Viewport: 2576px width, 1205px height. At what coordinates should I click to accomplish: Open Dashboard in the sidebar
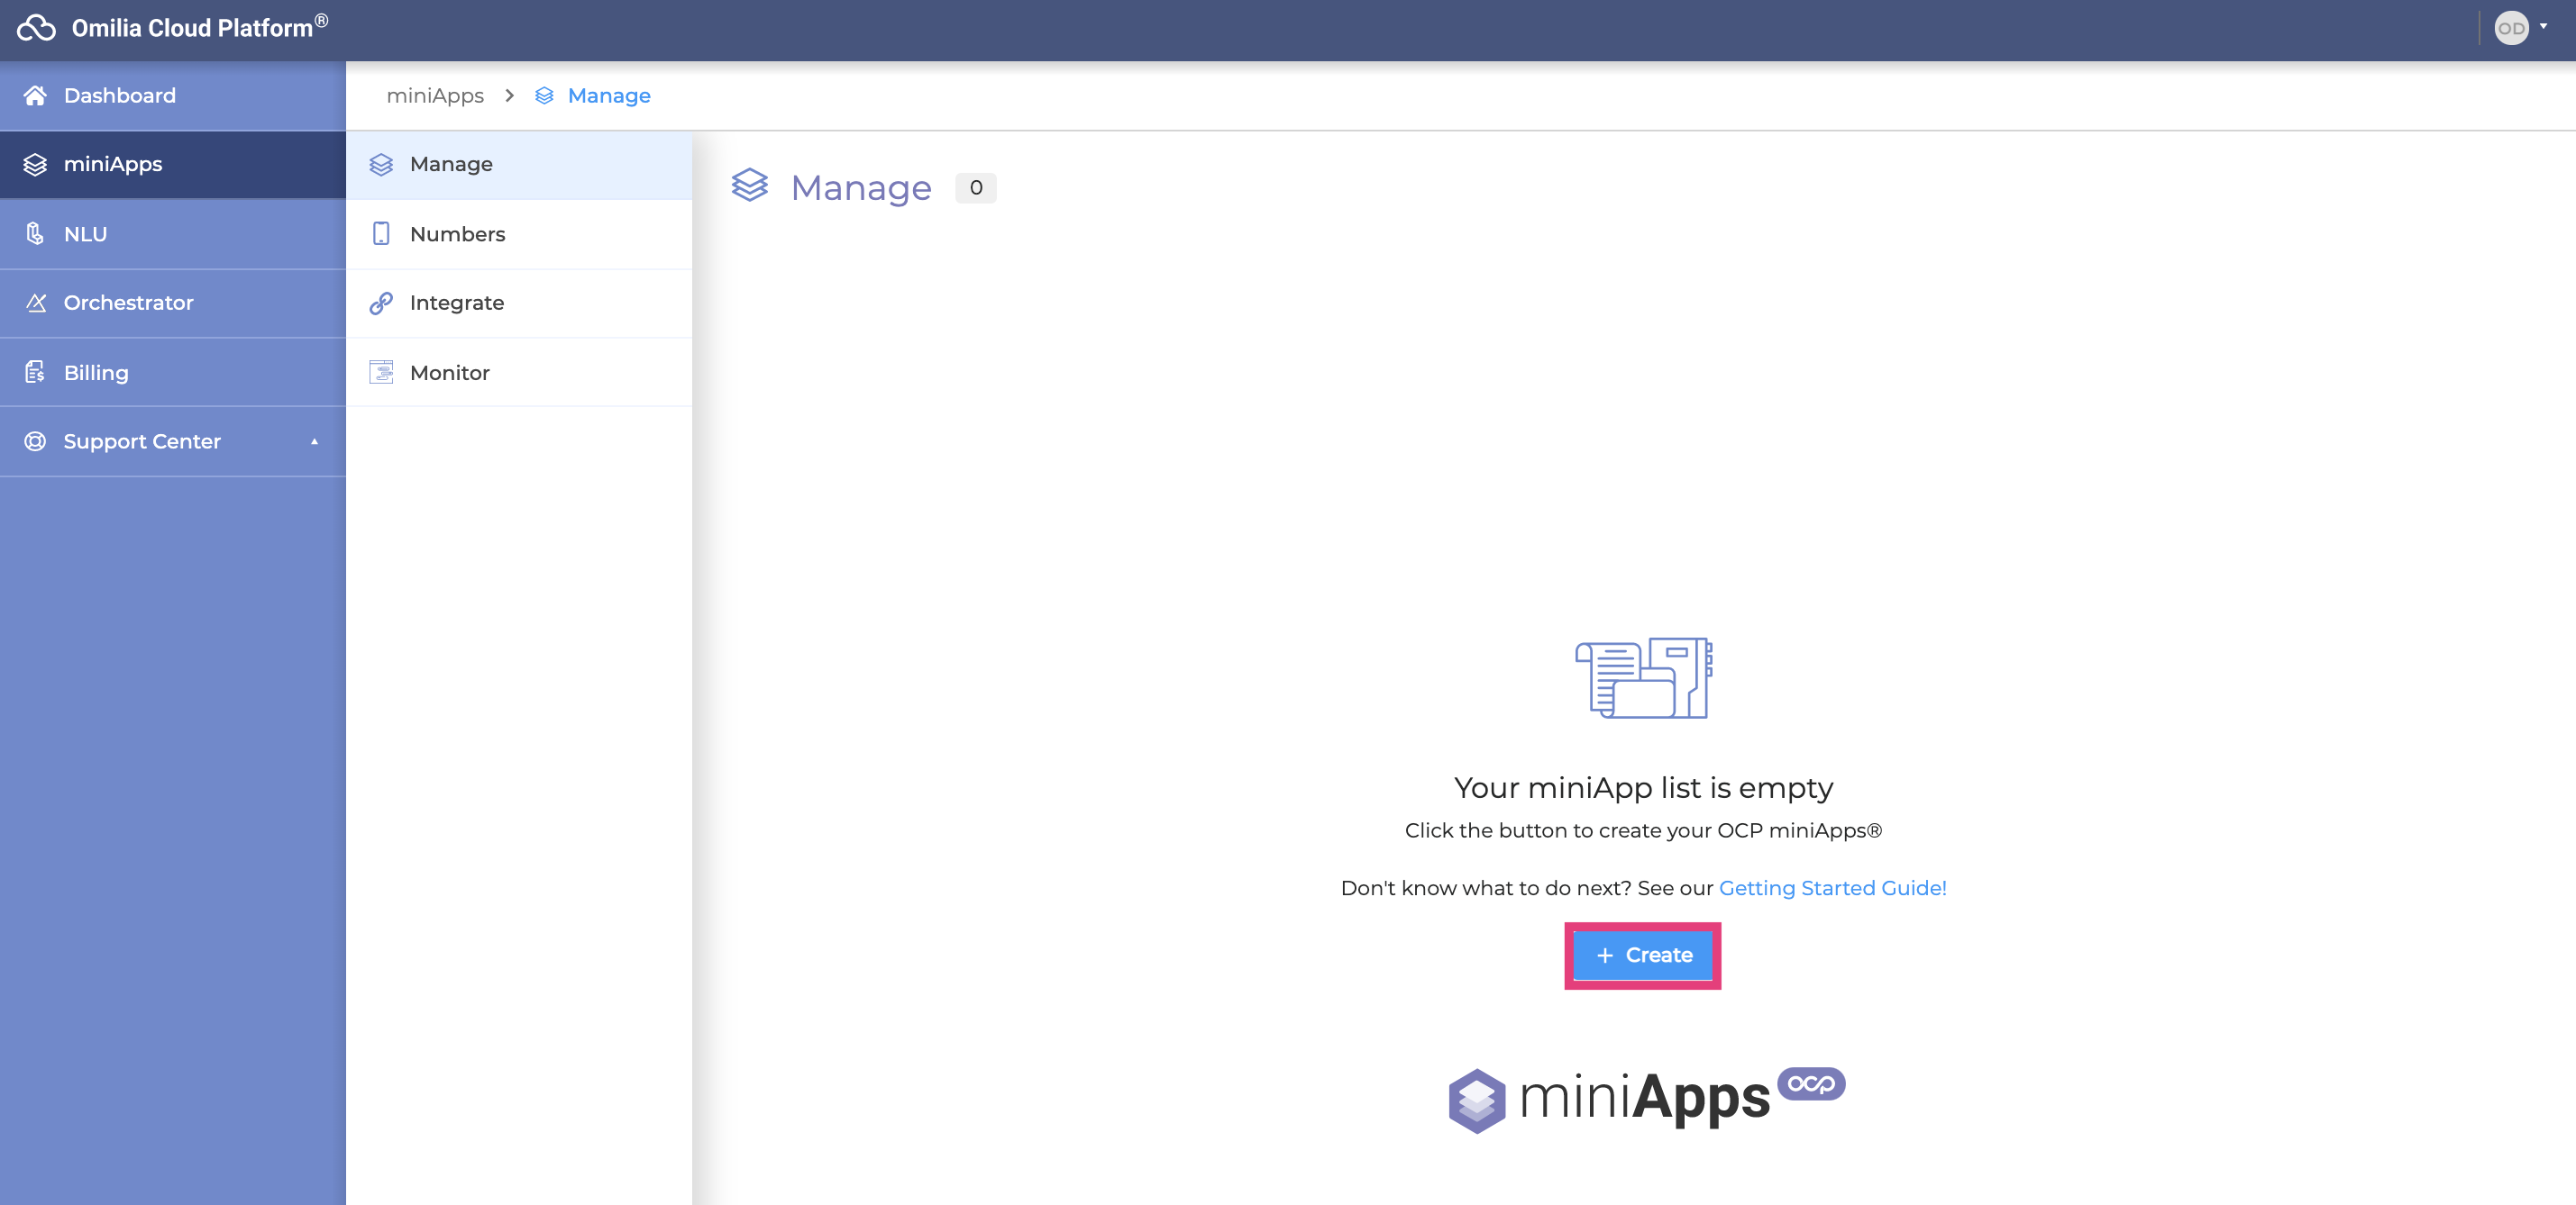coord(173,96)
